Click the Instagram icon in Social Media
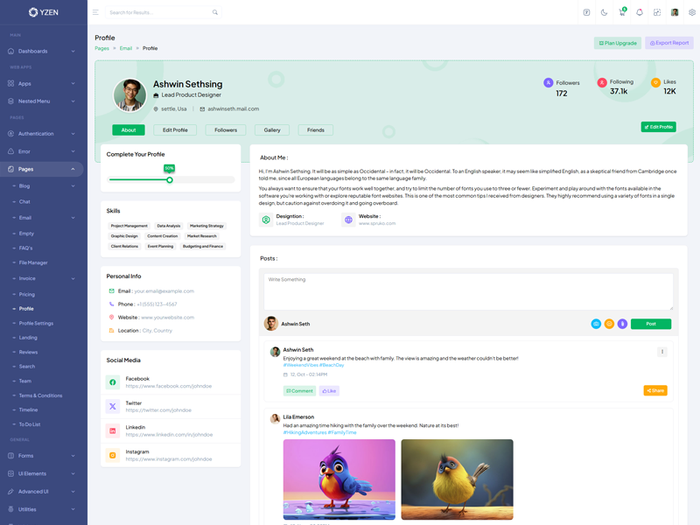 pyautogui.click(x=113, y=455)
